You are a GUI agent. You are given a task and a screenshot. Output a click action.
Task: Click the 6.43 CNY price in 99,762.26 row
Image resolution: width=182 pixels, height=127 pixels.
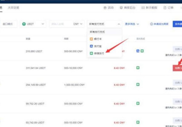tap(119, 104)
